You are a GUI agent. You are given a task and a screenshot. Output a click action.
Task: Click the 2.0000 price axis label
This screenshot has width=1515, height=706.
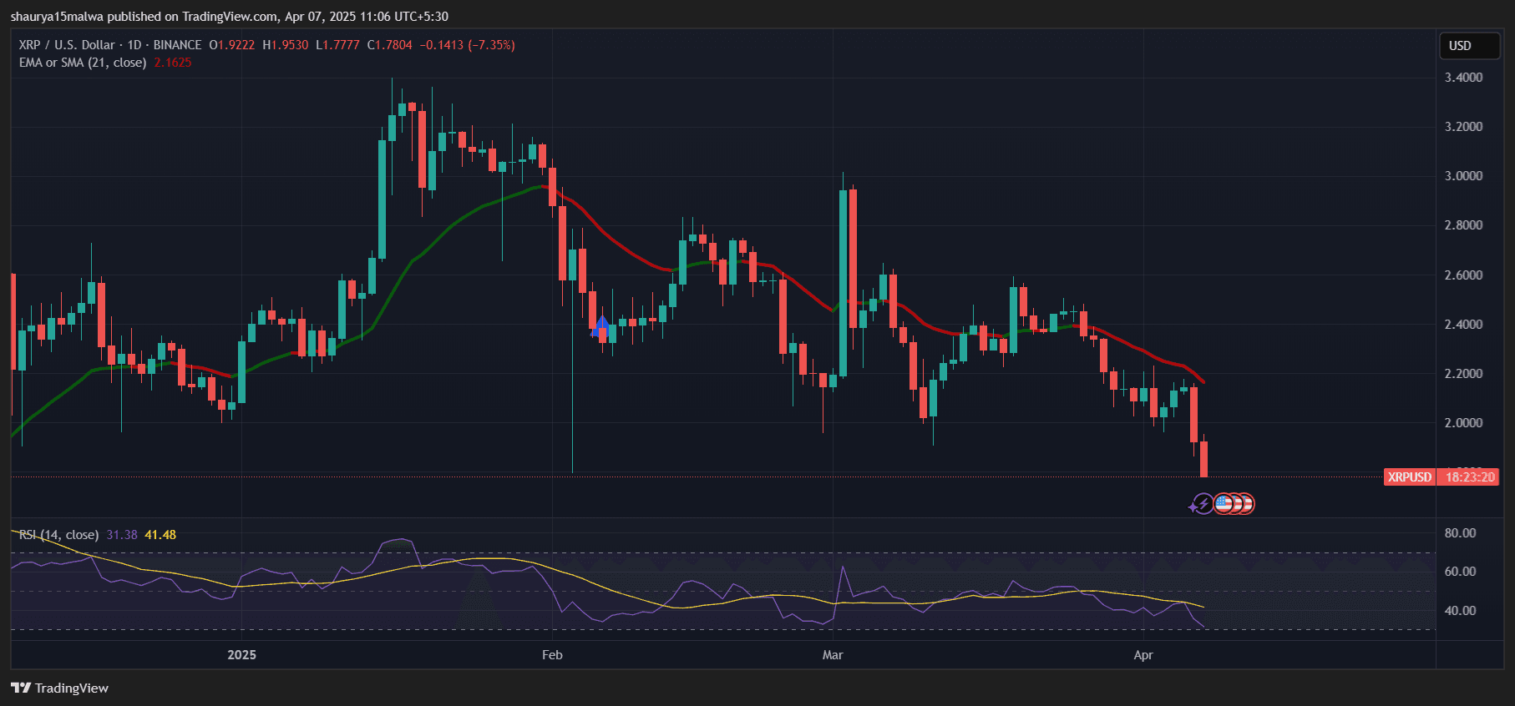point(1463,423)
